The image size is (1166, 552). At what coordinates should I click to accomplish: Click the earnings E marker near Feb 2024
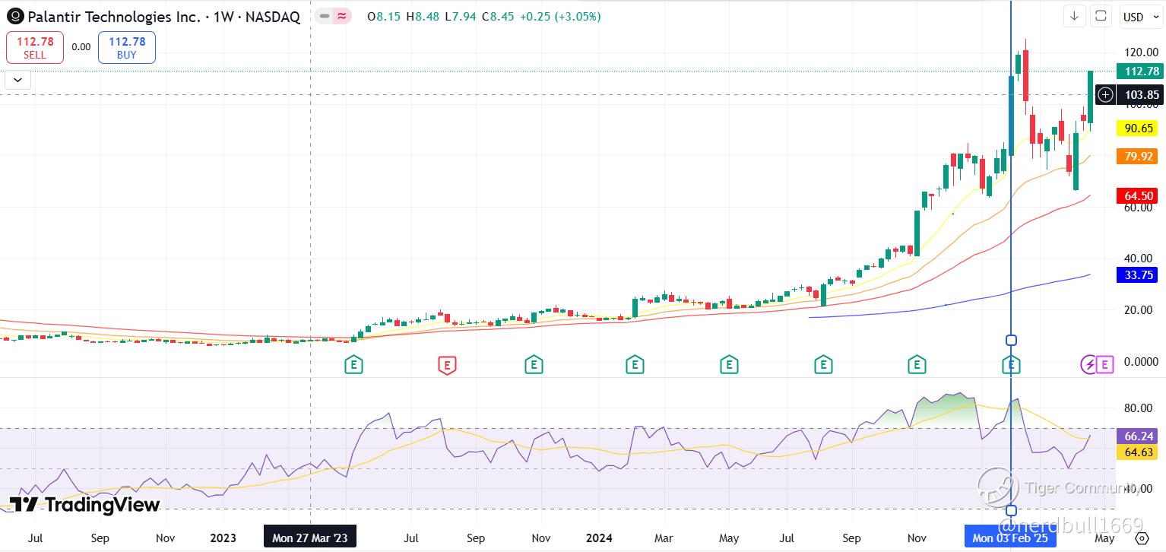click(x=635, y=366)
